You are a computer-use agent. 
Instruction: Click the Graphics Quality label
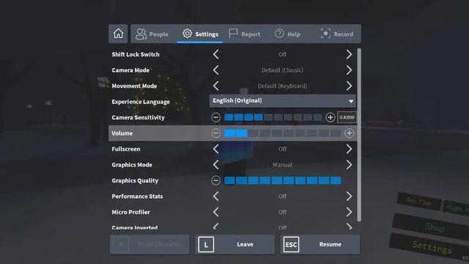point(135,180)
